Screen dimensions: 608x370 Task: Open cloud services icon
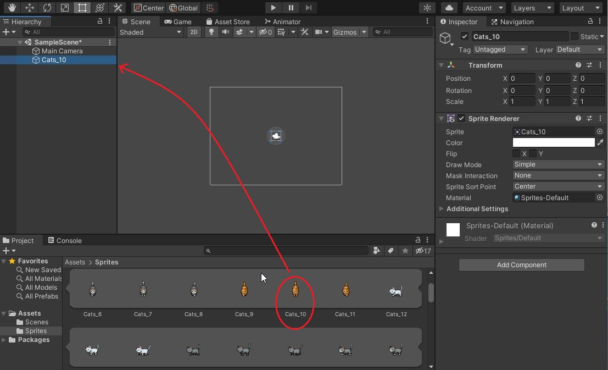click(x=449, y=8)
